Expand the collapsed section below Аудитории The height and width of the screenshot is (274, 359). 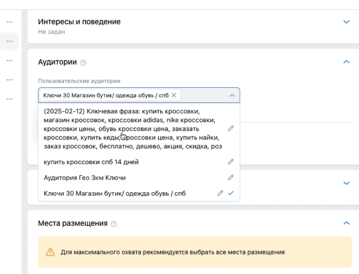coord(346,183)
